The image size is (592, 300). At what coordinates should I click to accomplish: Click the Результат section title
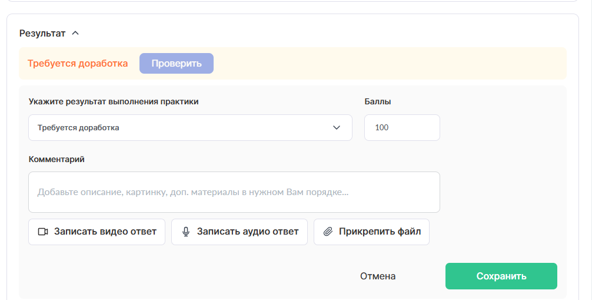pyautogui.click(x=42, y=33)
